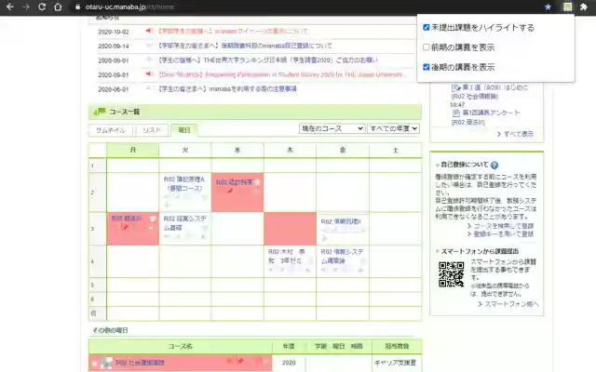Click the empty highlighted Thursday period 3 cell

point(290,229)
